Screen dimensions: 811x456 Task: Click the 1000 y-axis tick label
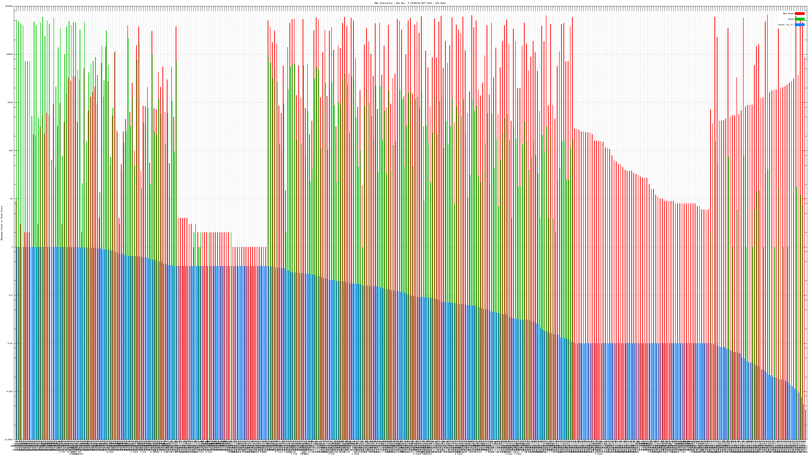[10, 103]
